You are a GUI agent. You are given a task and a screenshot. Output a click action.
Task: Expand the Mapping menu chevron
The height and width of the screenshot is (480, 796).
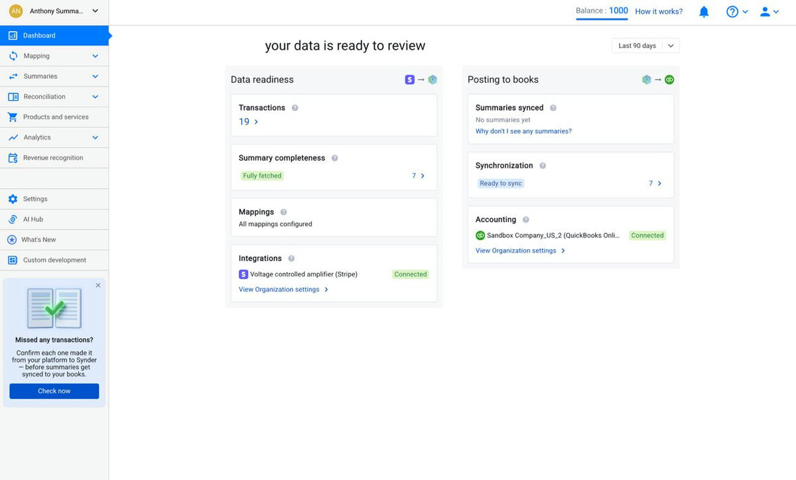[x=95, y=56]
